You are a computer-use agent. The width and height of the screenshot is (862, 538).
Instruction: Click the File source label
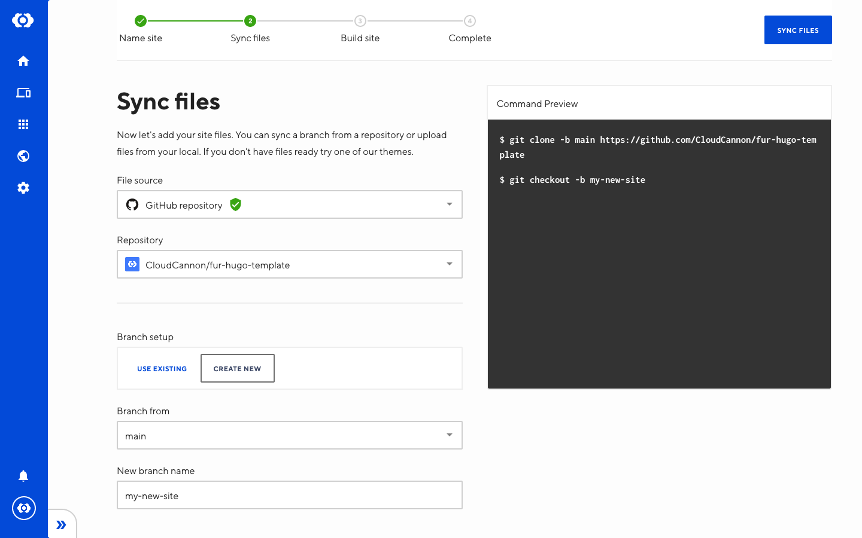coord(140,181)
